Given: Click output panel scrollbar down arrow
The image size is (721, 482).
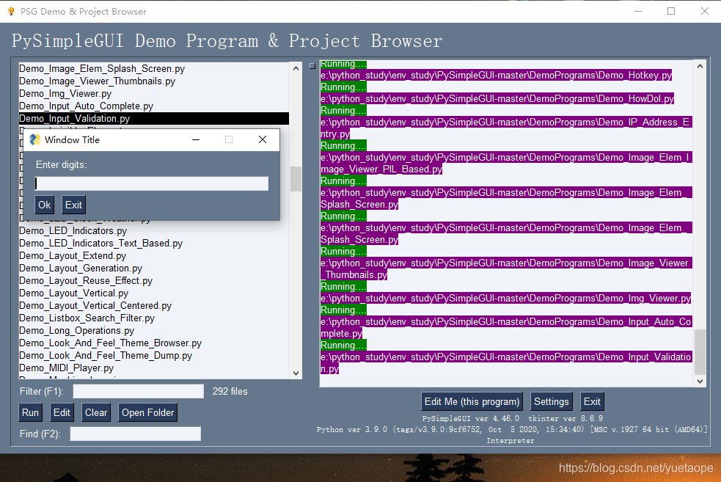Looking at the screenshot, I should (700, 381).
